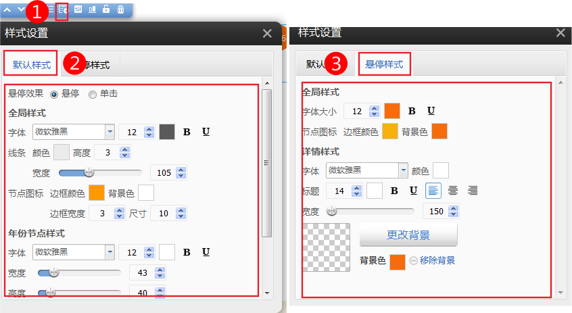The width and height of the screenshot is (572, 313).
Task: Click the move up arrow in the toolbar
Action: [x=7, y=9]
